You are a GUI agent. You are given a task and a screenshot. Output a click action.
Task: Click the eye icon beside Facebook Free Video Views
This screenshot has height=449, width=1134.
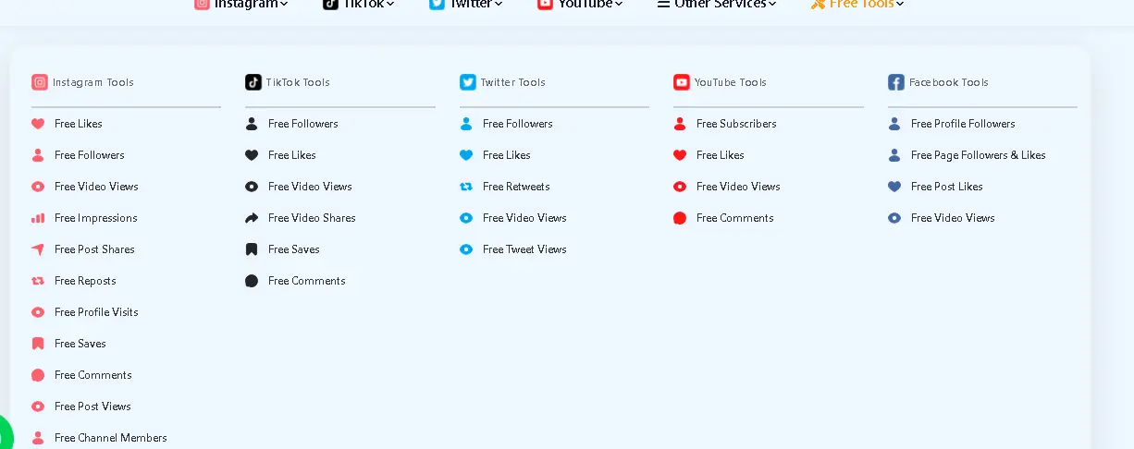pos(894,218)
